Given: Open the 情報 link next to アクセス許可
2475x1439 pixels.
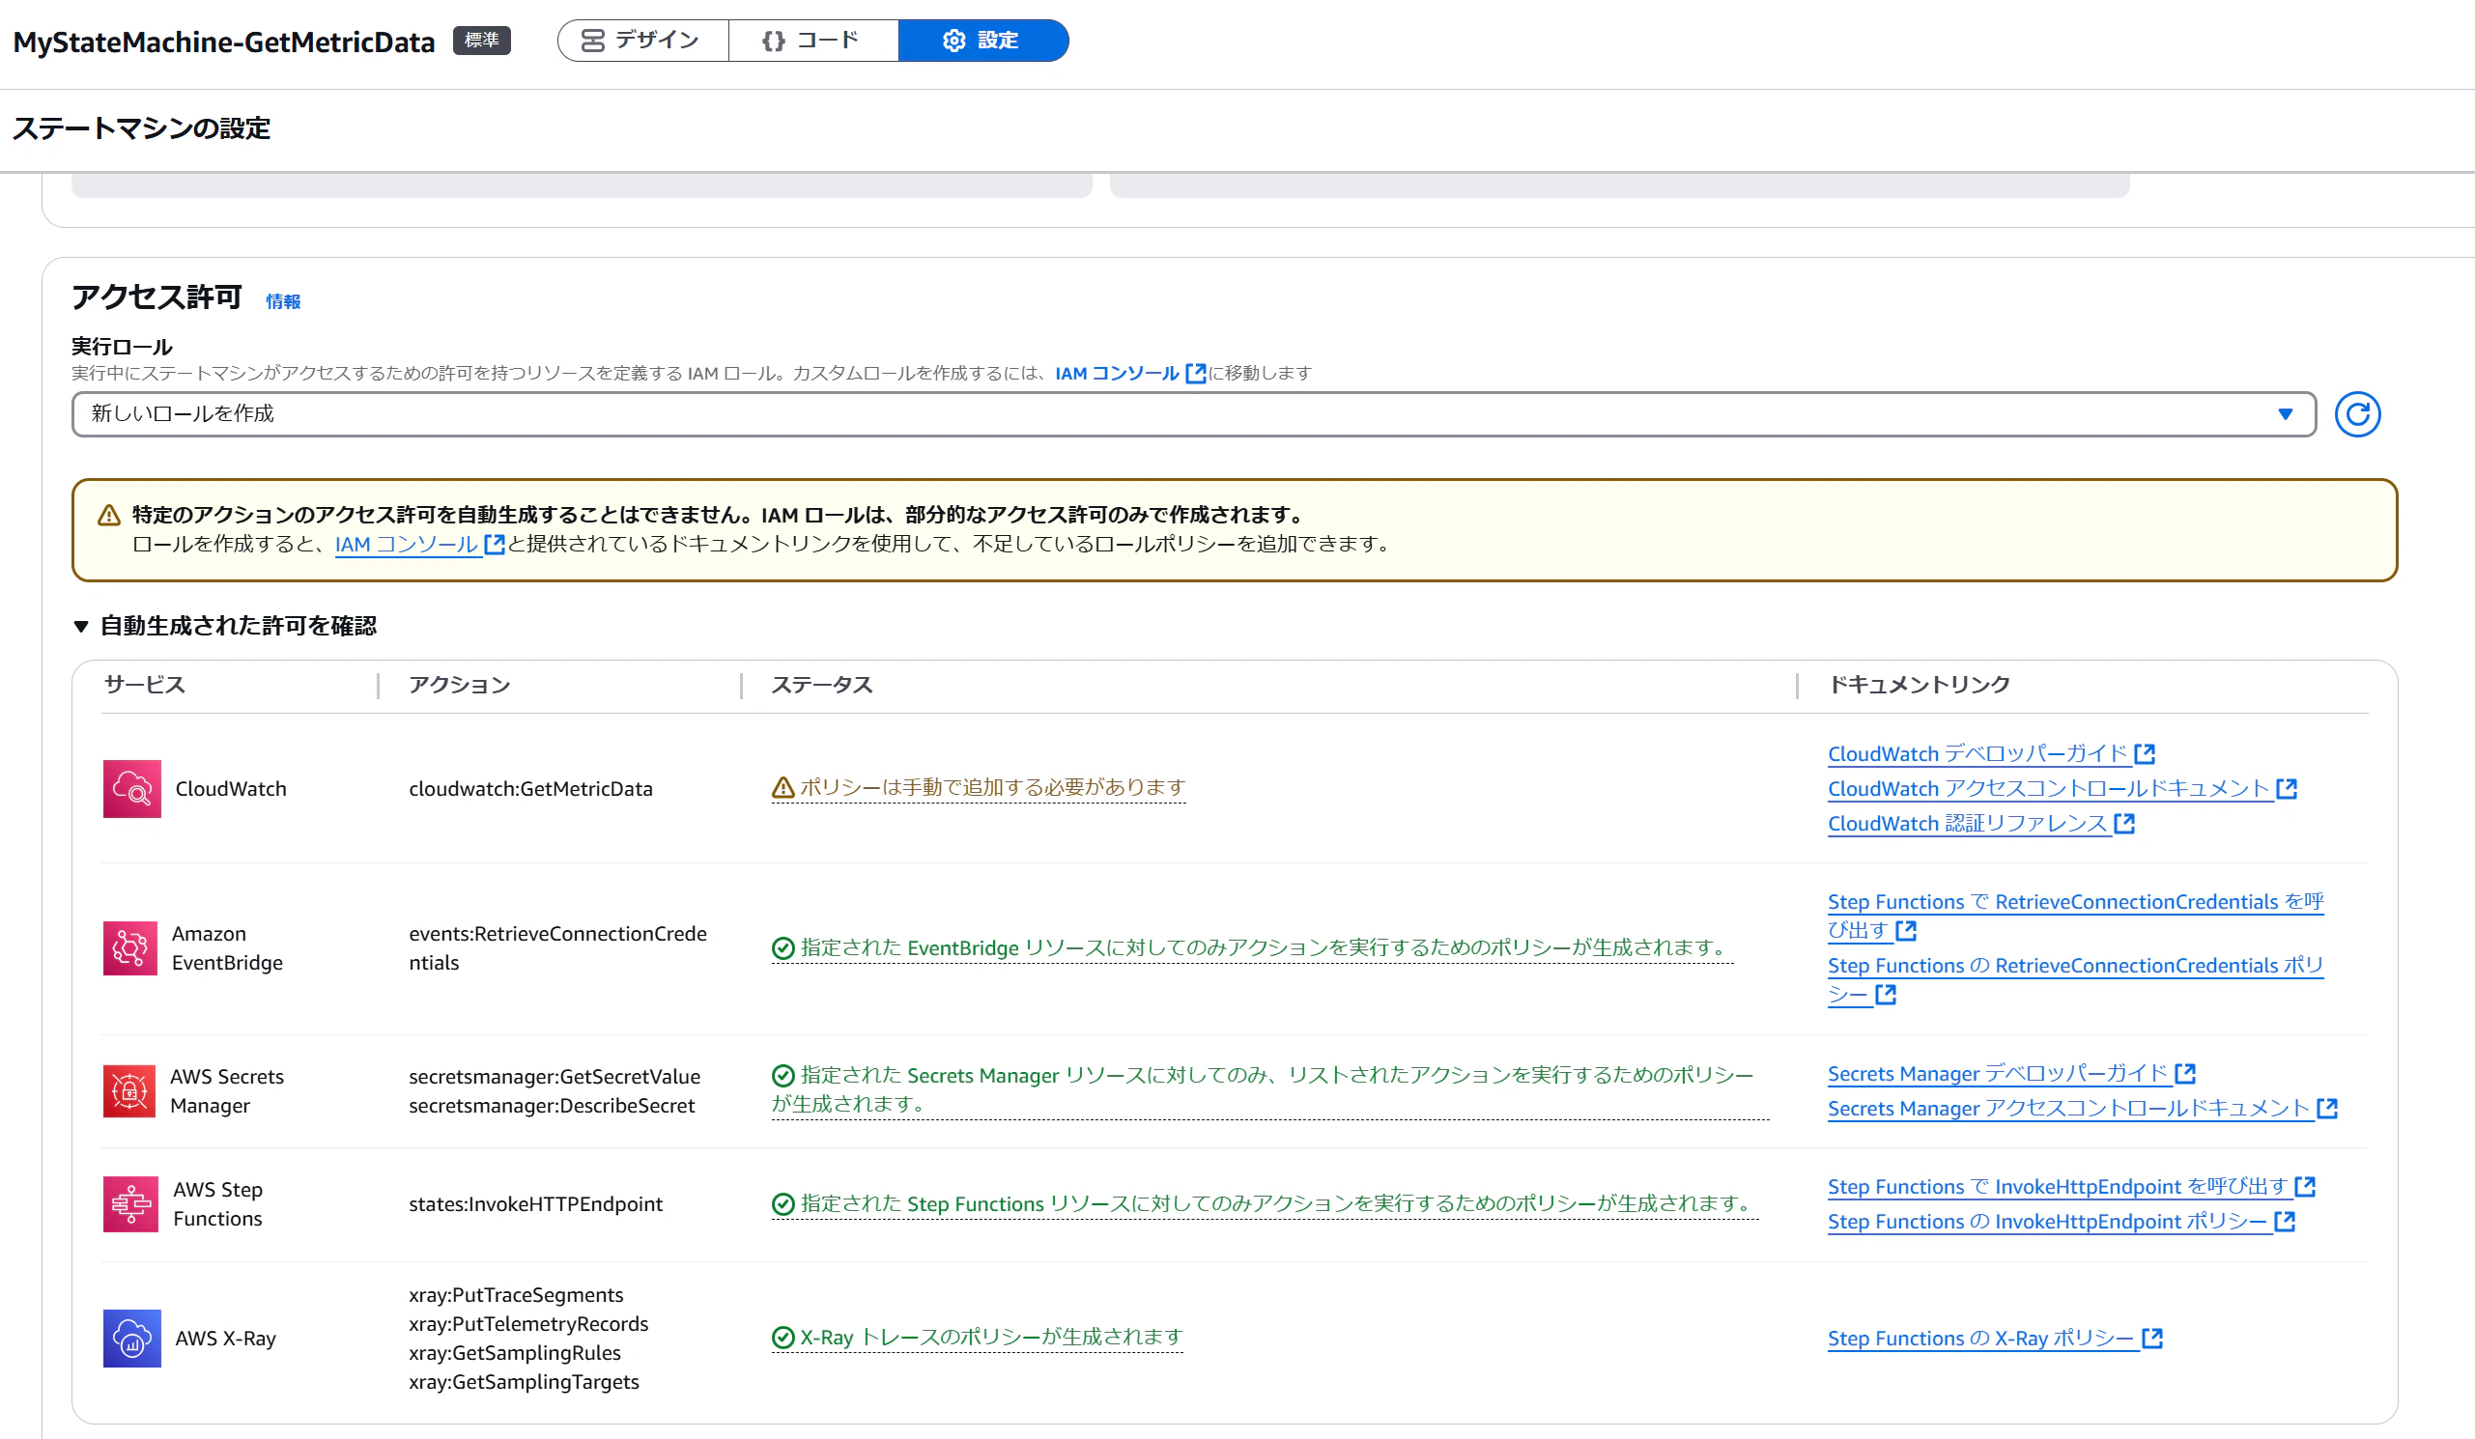Looking at the screenshot, I should coord(284,301).
